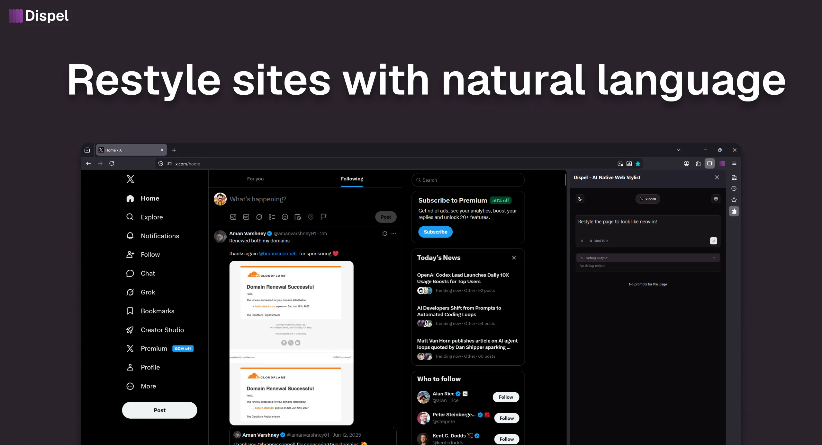Open Dispel settings gear icon
Image resolution: width=822 pixels, height=445 pixels.
[716, 199]
